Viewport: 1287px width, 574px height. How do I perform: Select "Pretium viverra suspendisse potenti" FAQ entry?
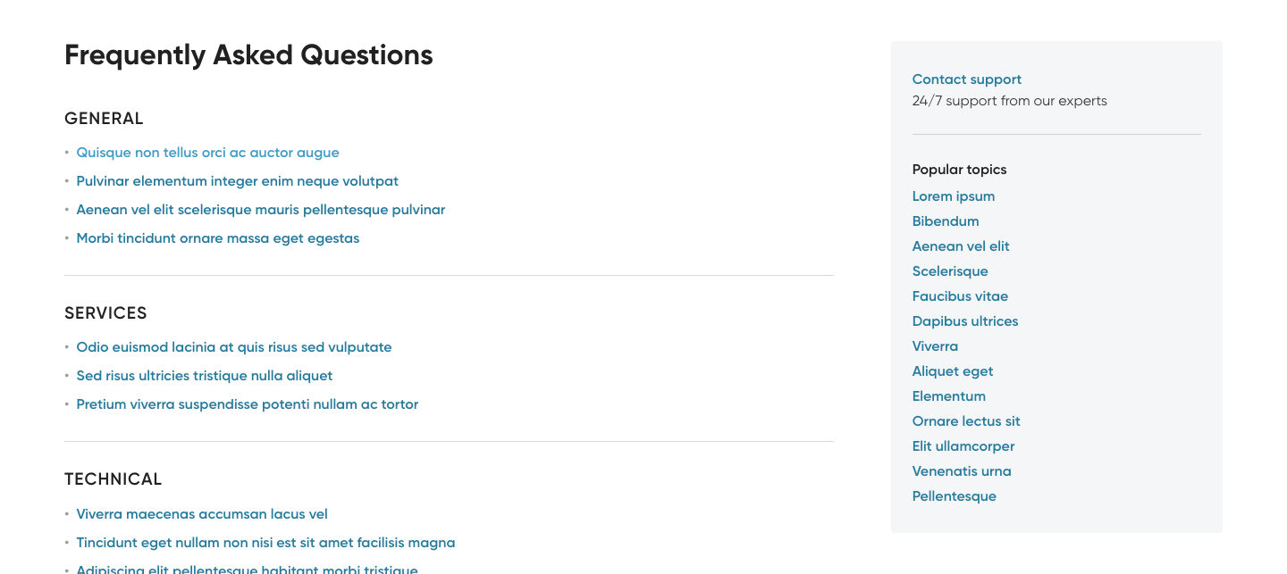click(x=247, y=404)
